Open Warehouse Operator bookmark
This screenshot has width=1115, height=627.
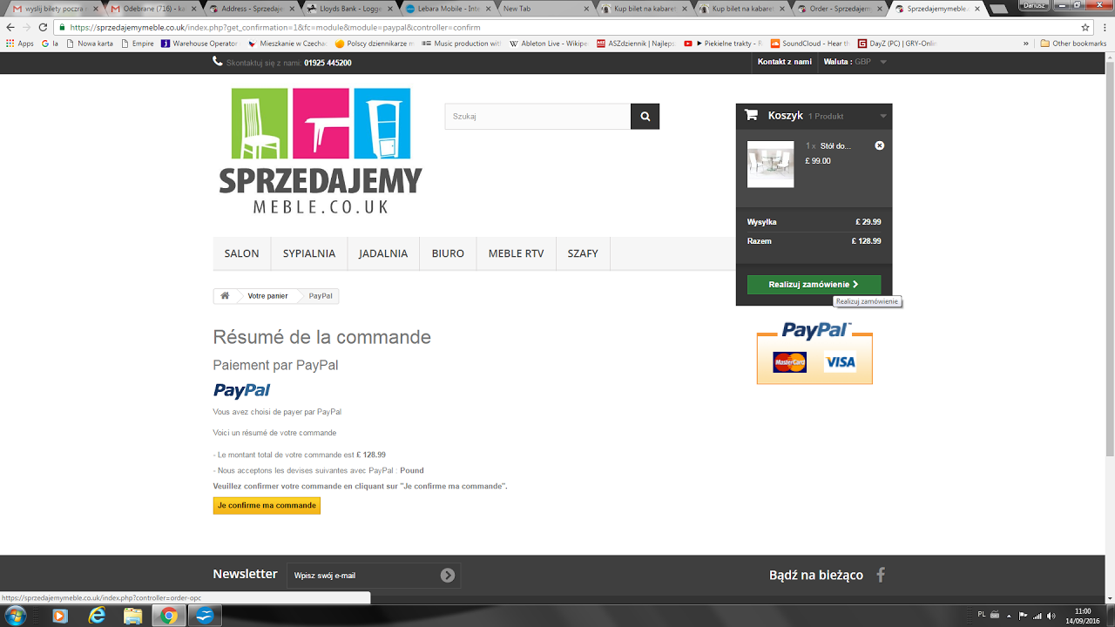coord(199,44)
